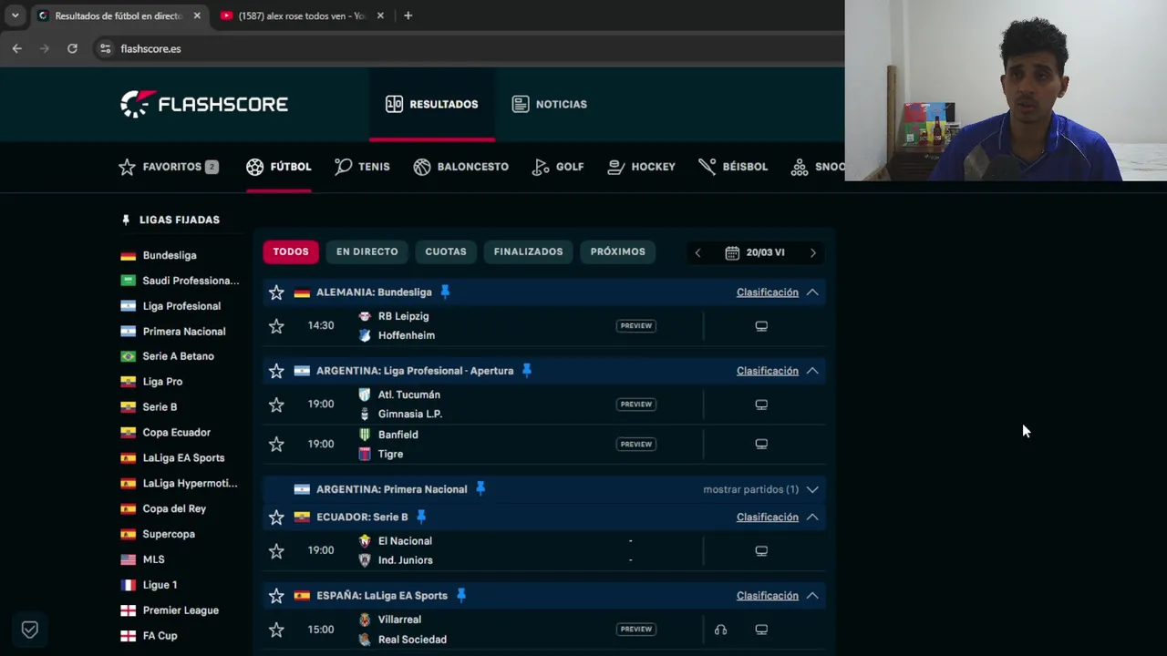Select Baloncesto sport
Image resolution: width=1167 pixels, height=656 pixels.
click(x=460, y=167)
